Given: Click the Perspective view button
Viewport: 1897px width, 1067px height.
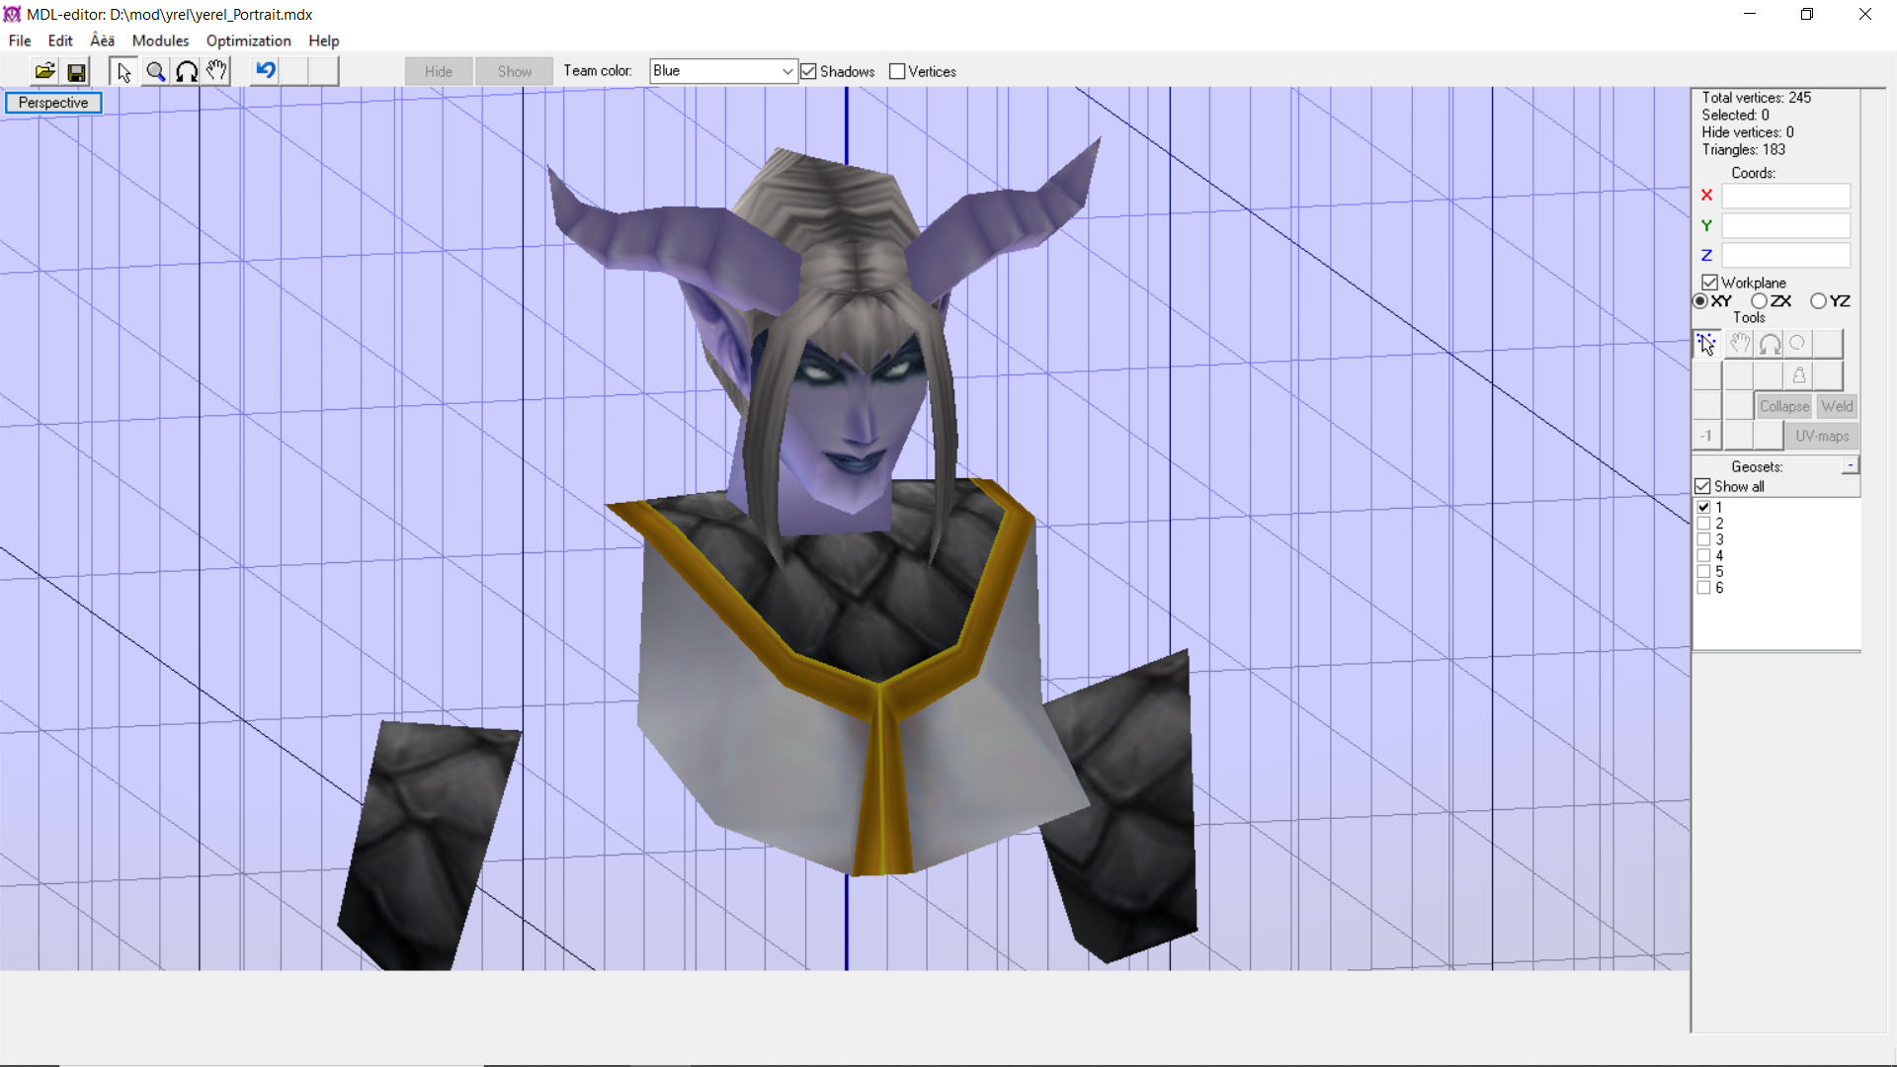Looking at the screenshot, I should click(53, 103).
